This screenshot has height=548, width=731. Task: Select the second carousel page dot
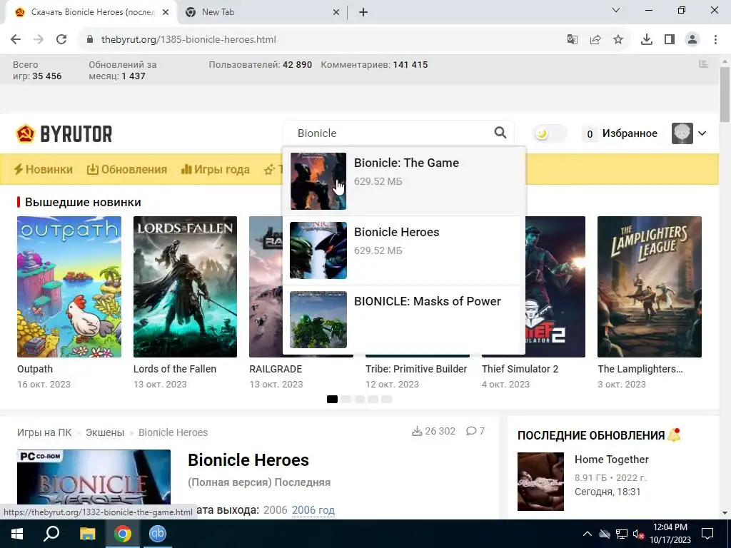tap(346, 400)
